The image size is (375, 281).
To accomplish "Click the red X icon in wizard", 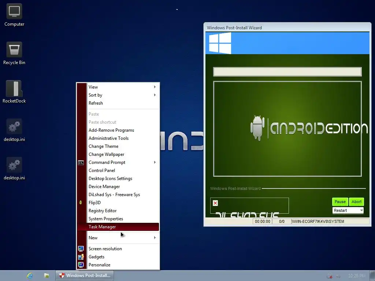I will pos(215,203).
